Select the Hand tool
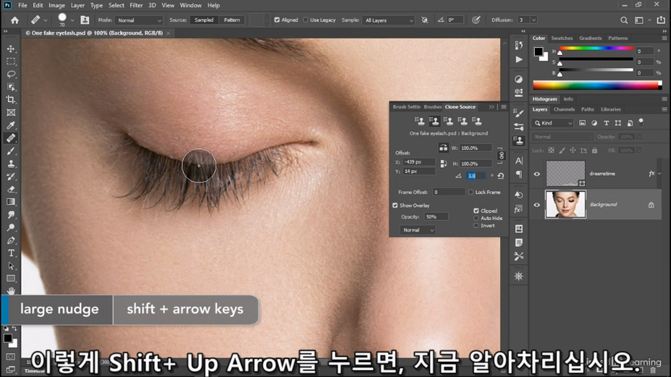The image size is (671, 377). pos(11,291)
